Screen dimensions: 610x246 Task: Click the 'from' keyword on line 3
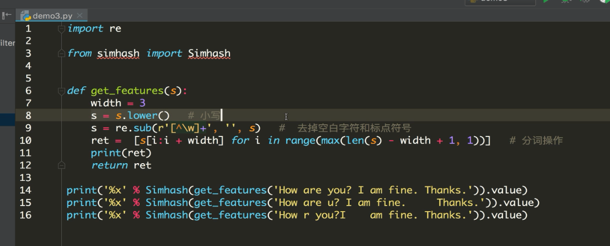[x=79, y=54]
